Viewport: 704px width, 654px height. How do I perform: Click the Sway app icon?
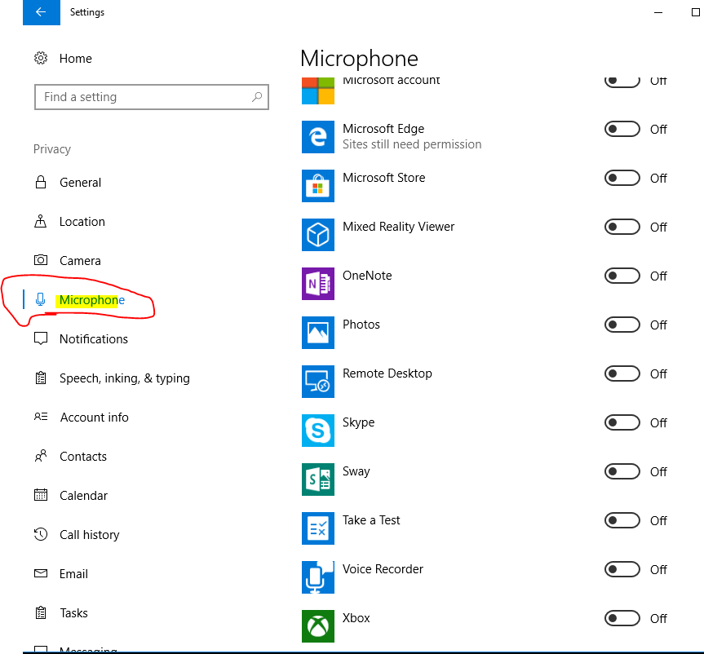[x=318, y=479]
